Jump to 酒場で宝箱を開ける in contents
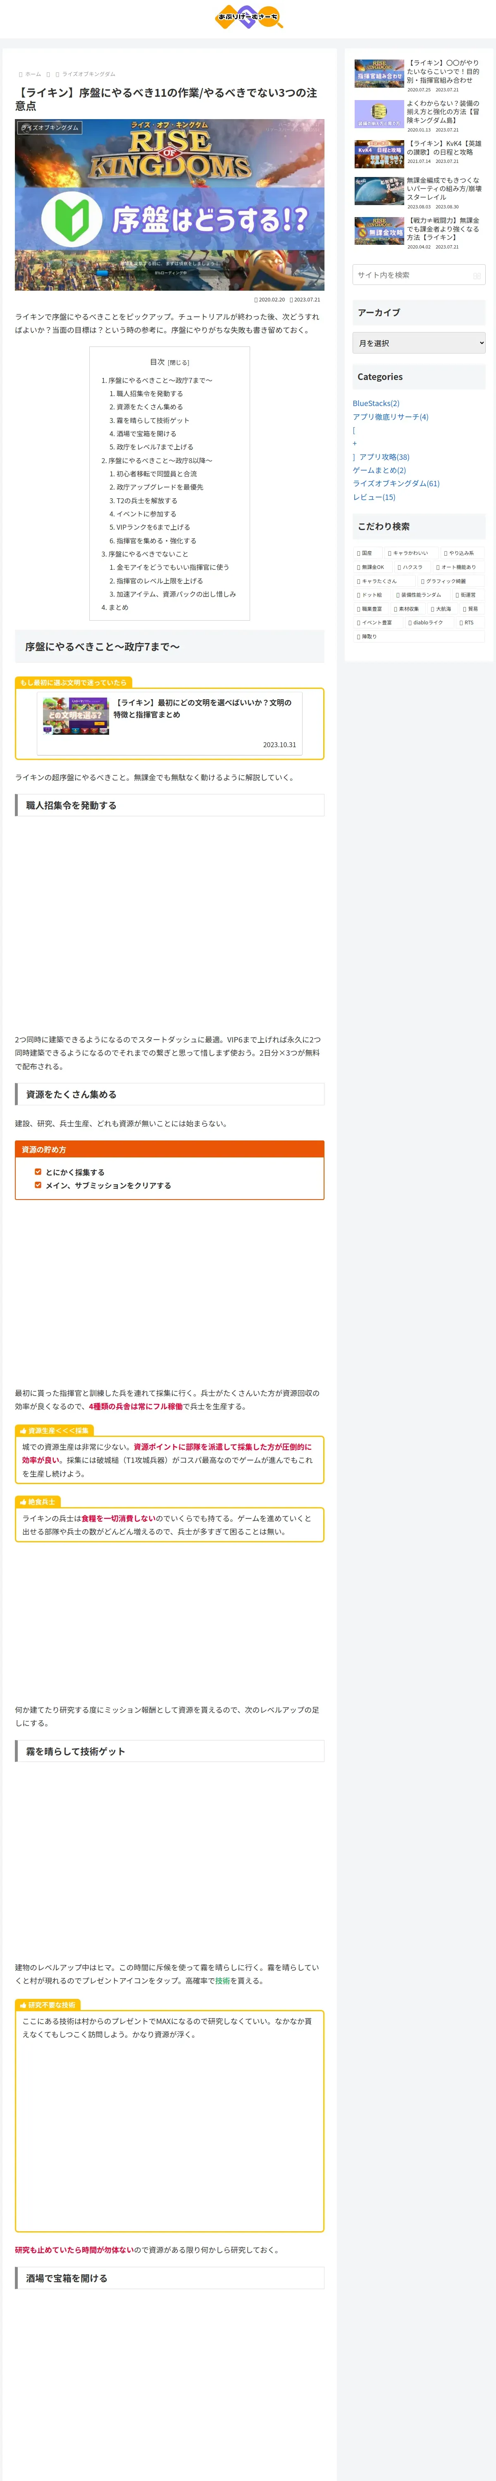Image resolution: width=496 pixels, height=2481 pixels. click(x=146, y=434)
